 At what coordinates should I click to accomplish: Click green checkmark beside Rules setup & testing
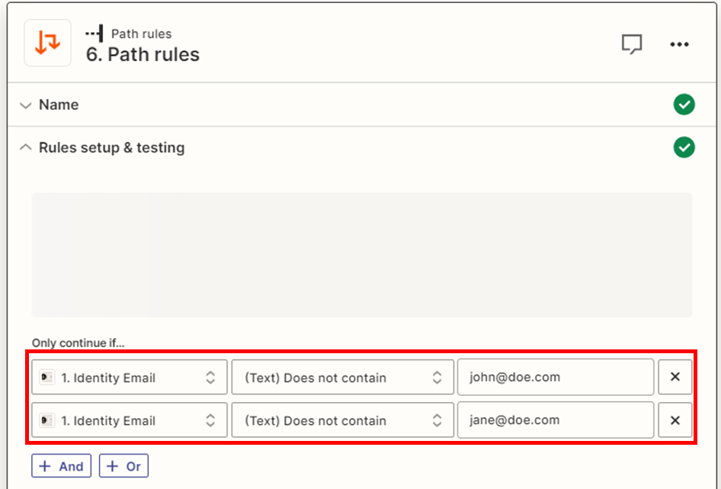[x=684, y=147]
